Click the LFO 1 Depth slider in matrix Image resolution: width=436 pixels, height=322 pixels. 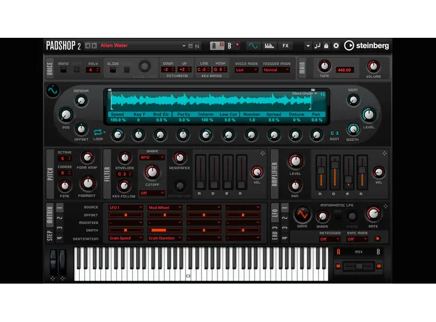click(126, 230)
